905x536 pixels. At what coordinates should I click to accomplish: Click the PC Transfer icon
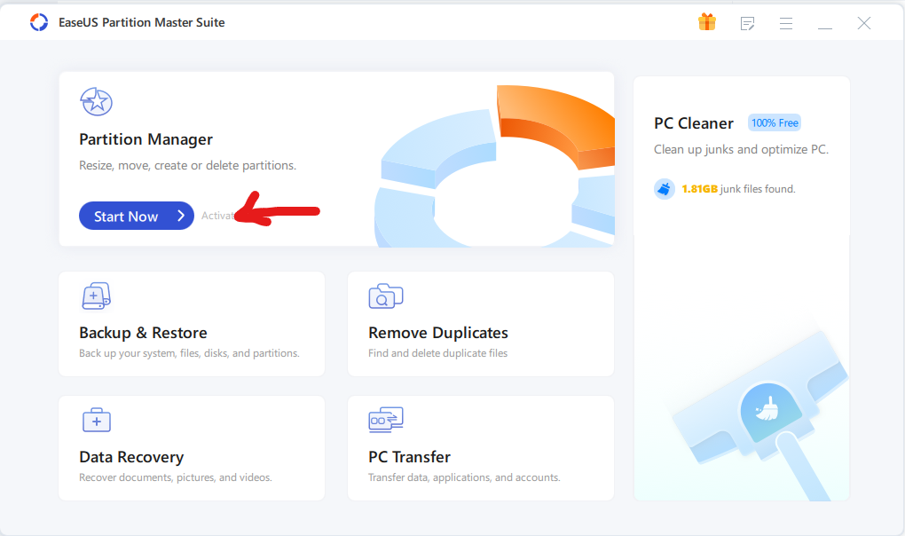[386, 420]
